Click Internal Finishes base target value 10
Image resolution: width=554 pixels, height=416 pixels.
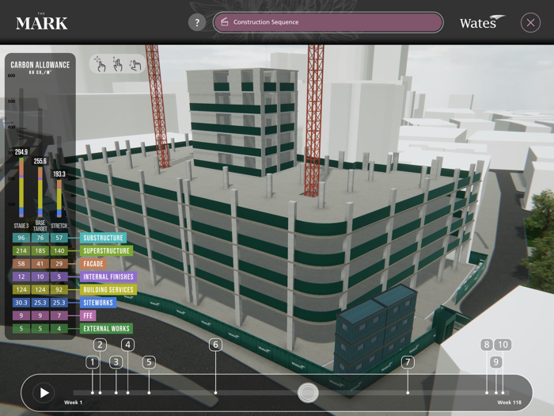click(x=40, y=277)
